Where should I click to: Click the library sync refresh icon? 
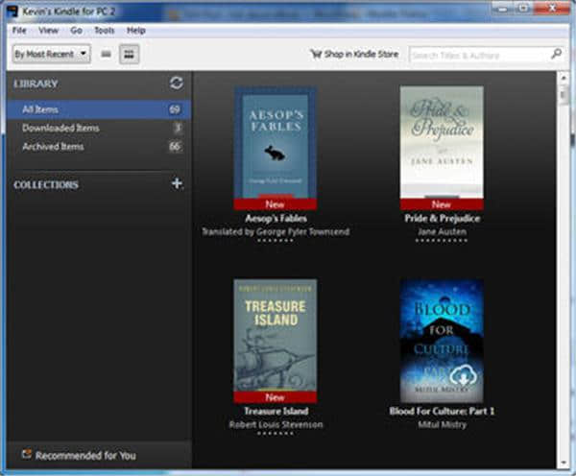point(176,83)
